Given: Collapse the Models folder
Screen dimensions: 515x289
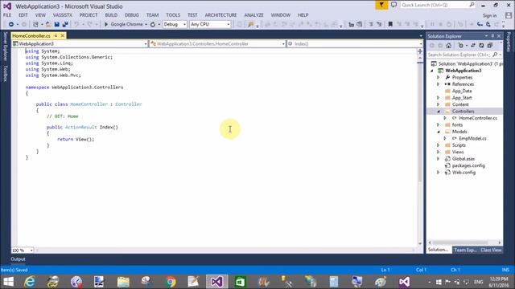Looking at the screenshot, I should point(438,132).
